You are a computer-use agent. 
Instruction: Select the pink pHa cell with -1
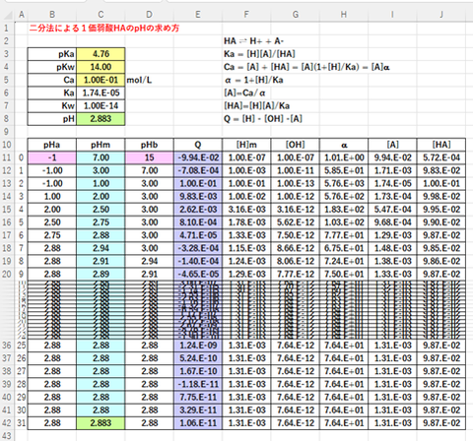52,157
